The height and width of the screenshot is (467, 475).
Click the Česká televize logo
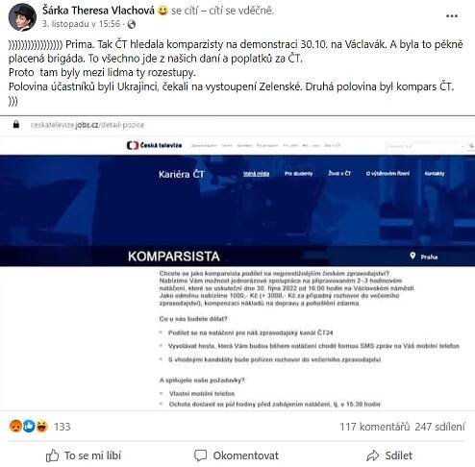tap(154, 145)
